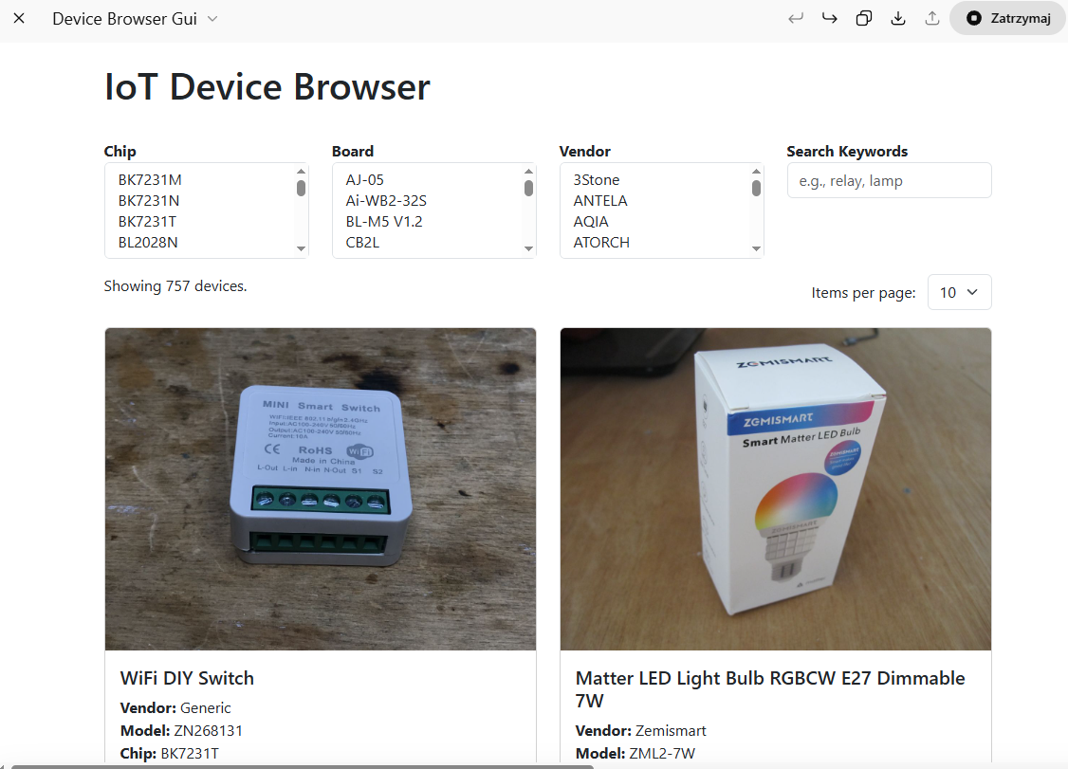Click the Board list scroll-down arrow
Image resolution: width=1068 pixels, height=769 pixels.
click(528, 248)
